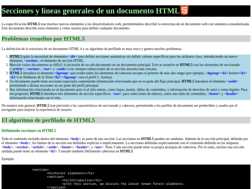Click code line starting '<p>In this section'

pyautogui.click(x=123, y=184)
